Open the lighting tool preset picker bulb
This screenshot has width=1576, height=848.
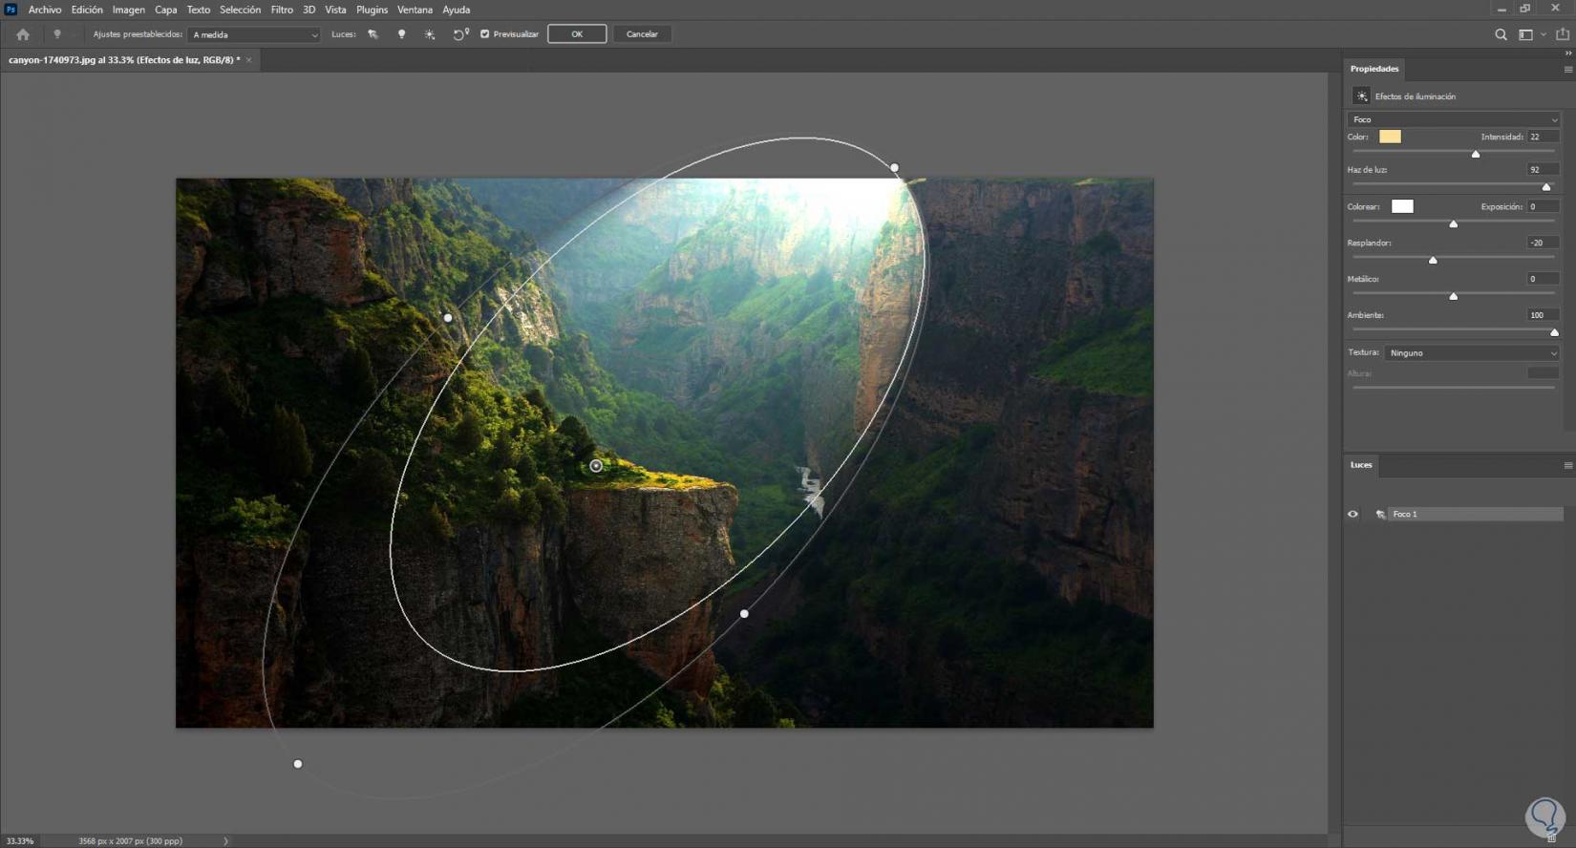click(57, 34)
